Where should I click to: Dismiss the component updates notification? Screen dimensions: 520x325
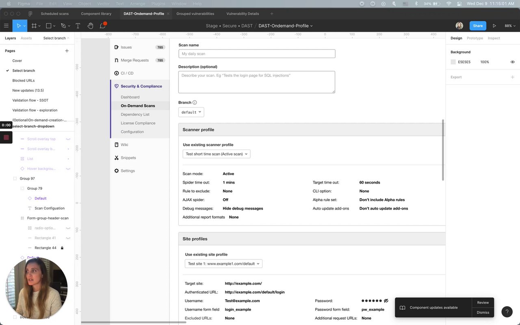point(483,312)
